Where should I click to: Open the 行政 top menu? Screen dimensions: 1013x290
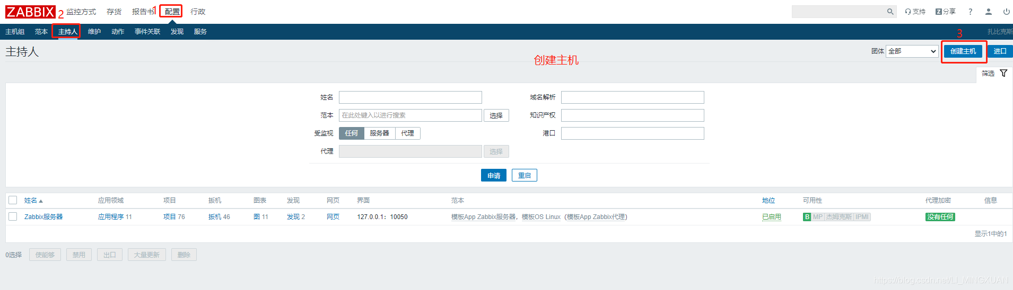point(198,12)
